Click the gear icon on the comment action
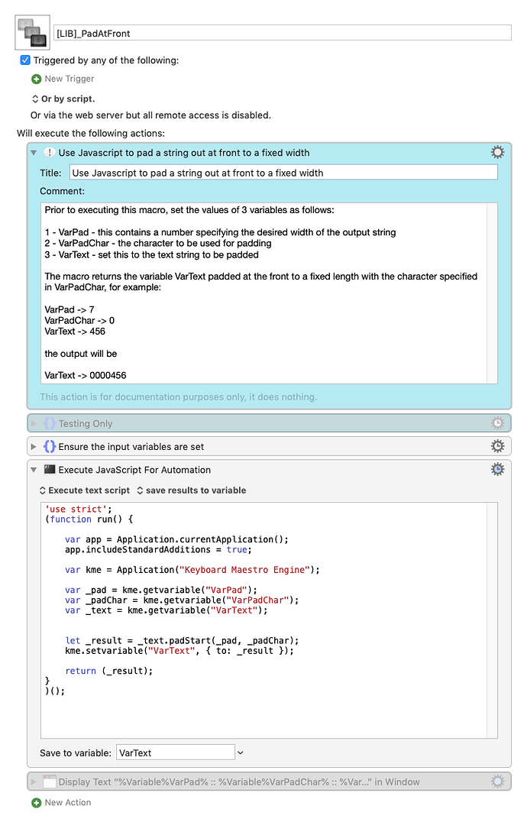 (x=497, y=153)
